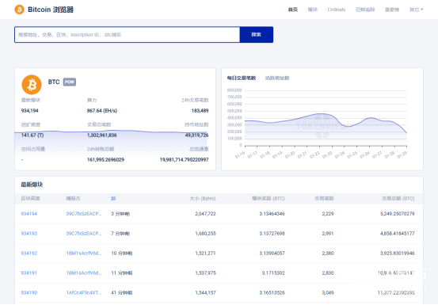
Task: Click the '3 分钟前' age cell
Action: click(120, 214)
